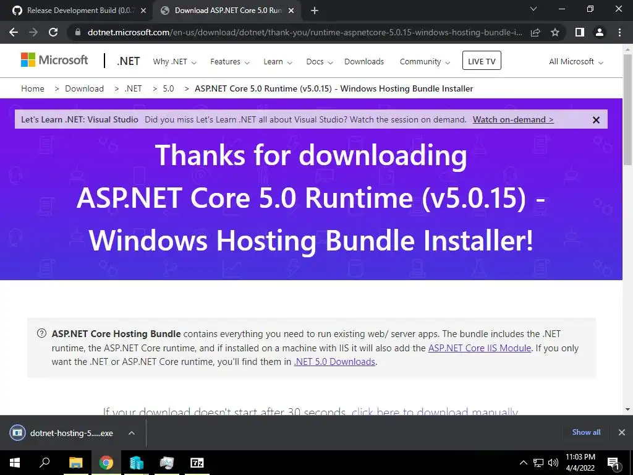The height and width of the screenshot is (475, 633).
Task: Click the network tray icon
Action: [x=538, y=463]
